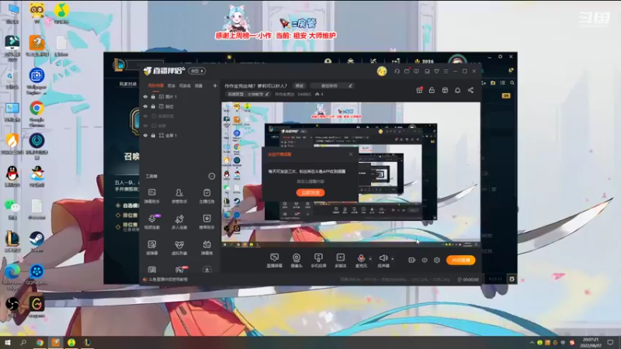Screen dimensions: 621x349
Task: Click the yellow user avatar in title bar
Action: pos(382,71)
